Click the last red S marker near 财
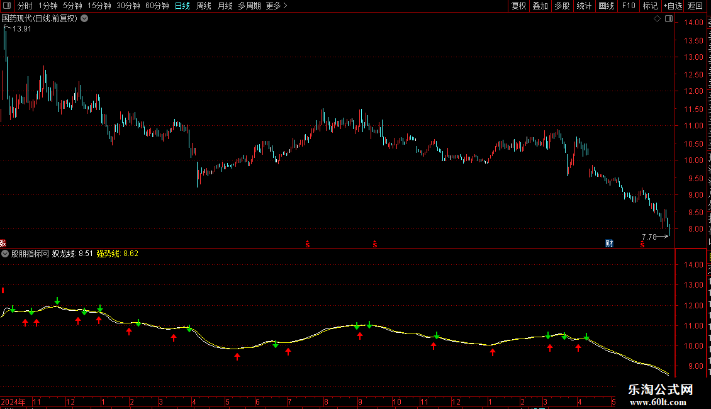 click(642, 244)
